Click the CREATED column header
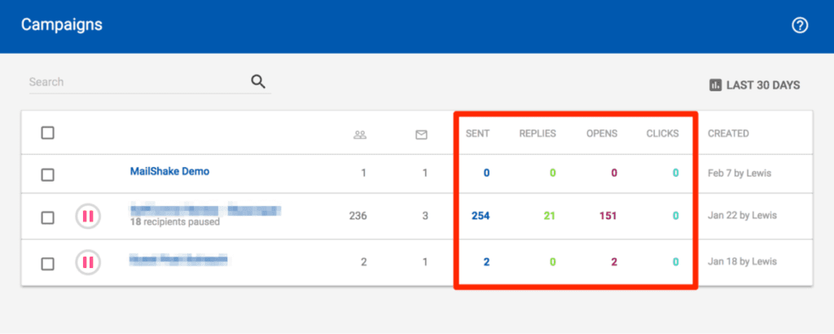 tap(728, 134)
